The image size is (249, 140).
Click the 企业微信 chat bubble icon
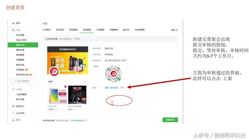pyautogui.click(x=13, y=113)
